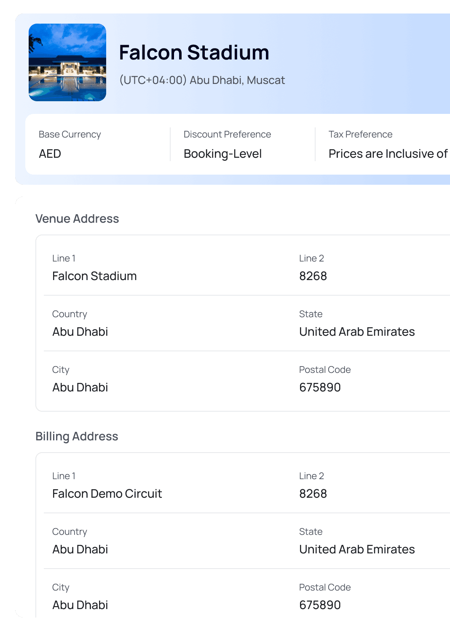Click the billing City field Abu Dhabi
Viewport: 450px width, 631px height.
tap(80, 605)
